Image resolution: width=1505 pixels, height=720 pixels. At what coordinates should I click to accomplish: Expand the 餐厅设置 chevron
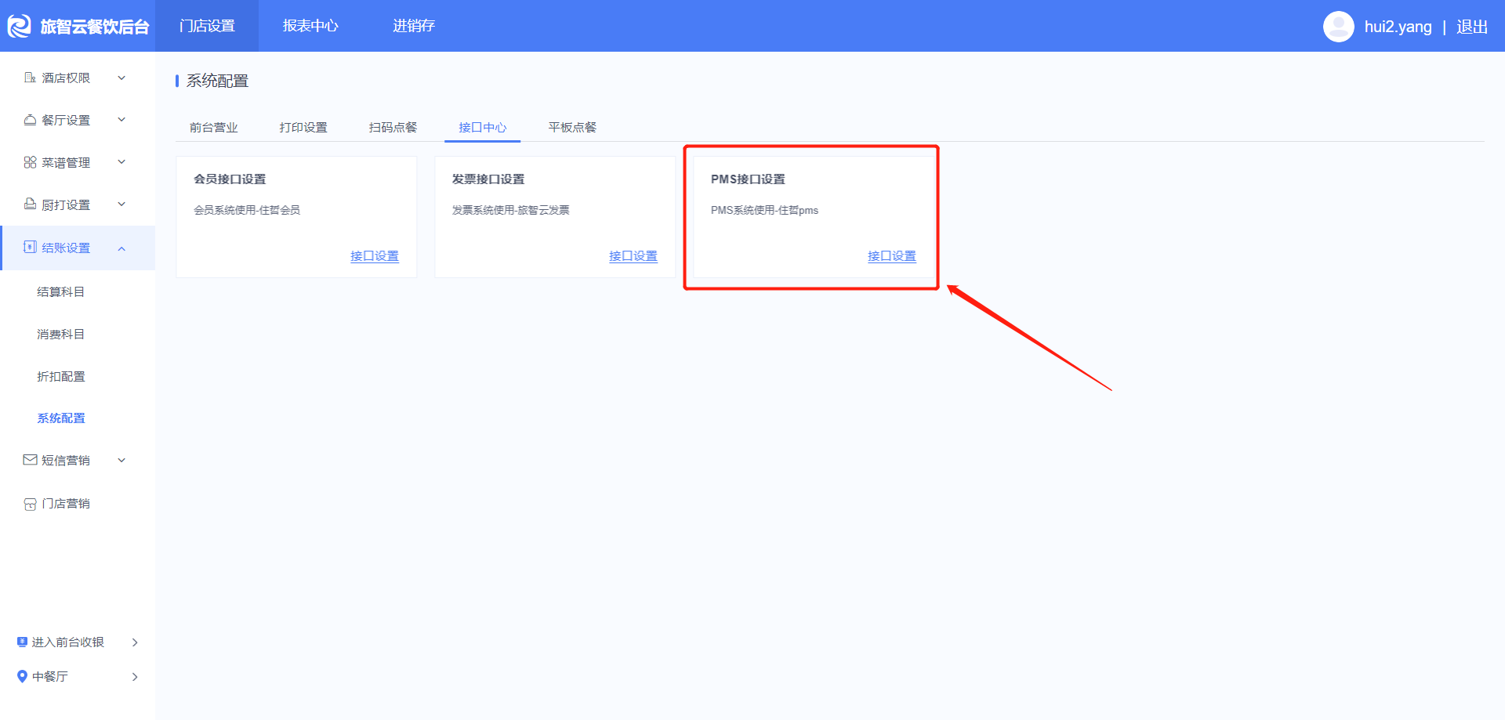[x=121, y=120]
